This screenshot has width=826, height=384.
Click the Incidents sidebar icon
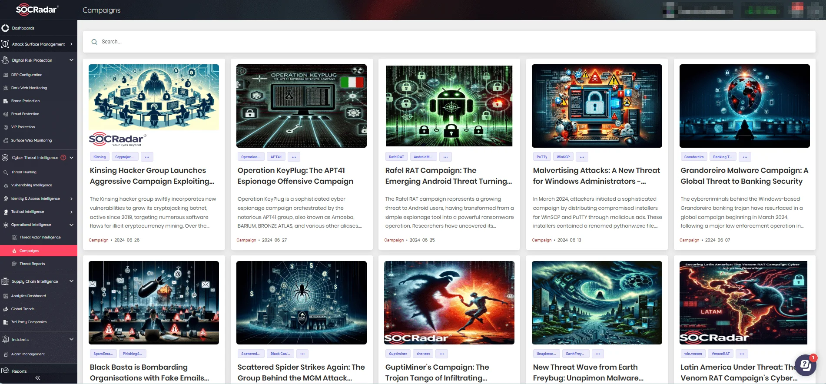click(x=5, y=340)
